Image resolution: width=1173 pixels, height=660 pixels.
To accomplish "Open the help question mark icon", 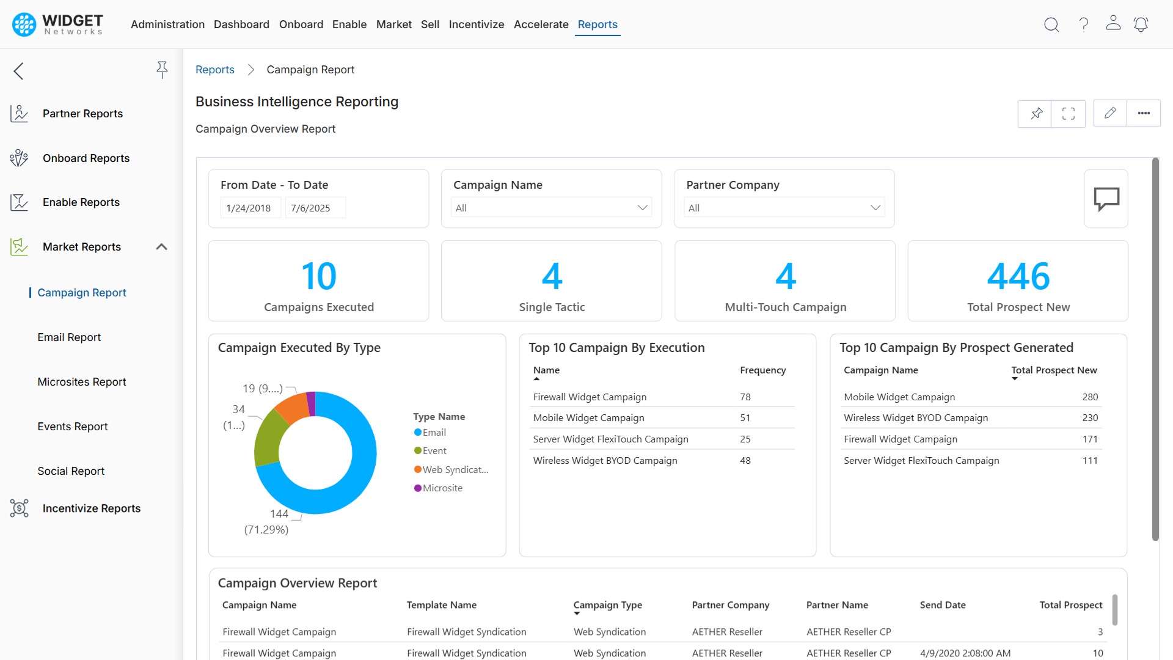I will coord(1083,24).
